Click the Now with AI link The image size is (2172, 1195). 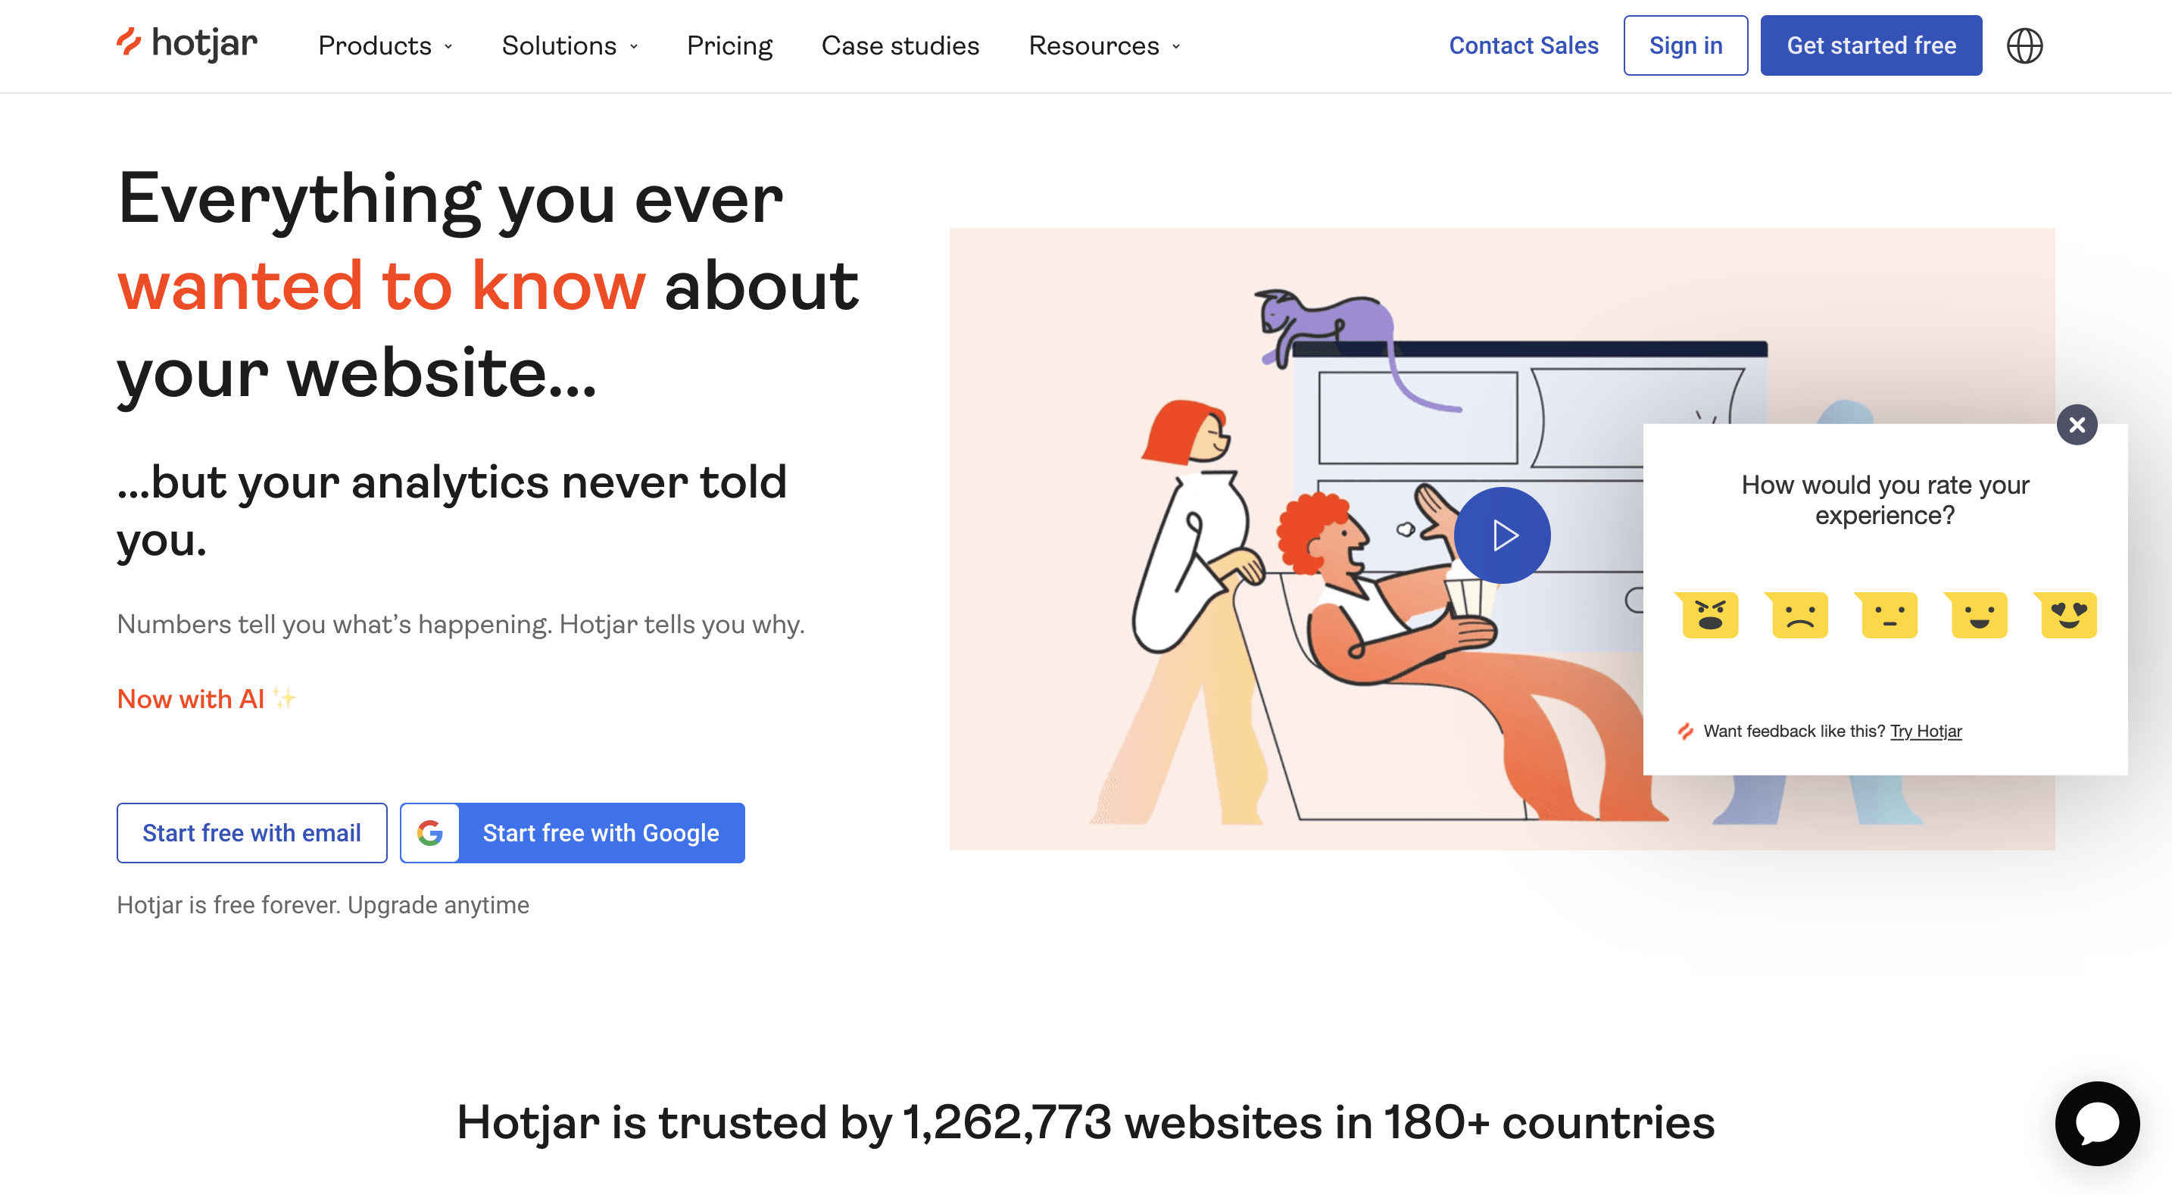[x=207, y=698]
